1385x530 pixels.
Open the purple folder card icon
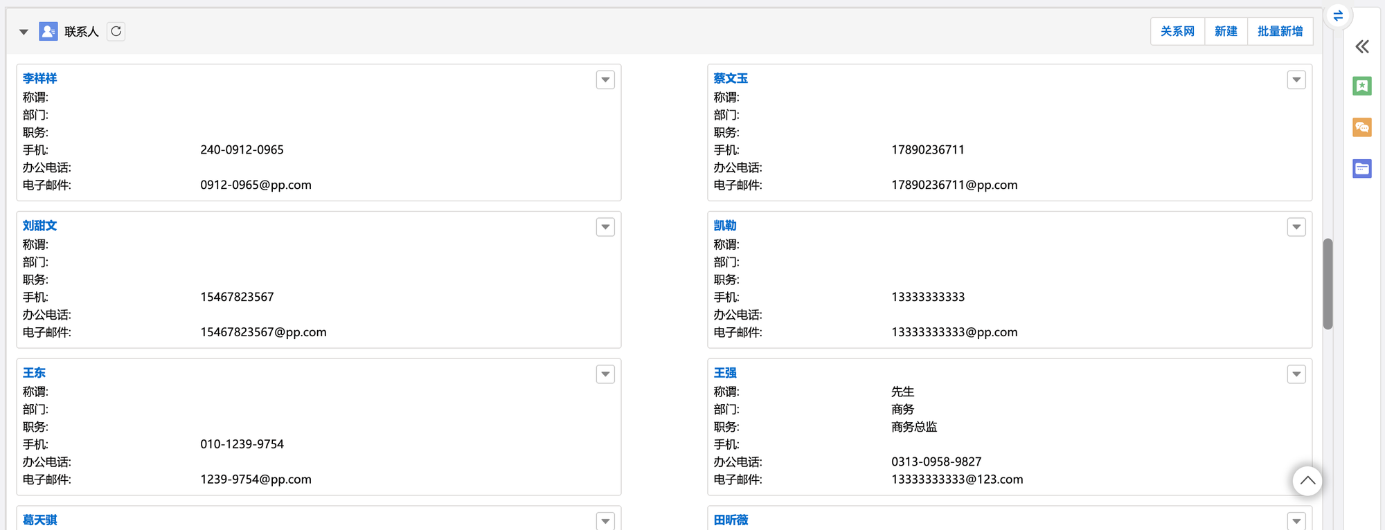(x=1362, y=169)
